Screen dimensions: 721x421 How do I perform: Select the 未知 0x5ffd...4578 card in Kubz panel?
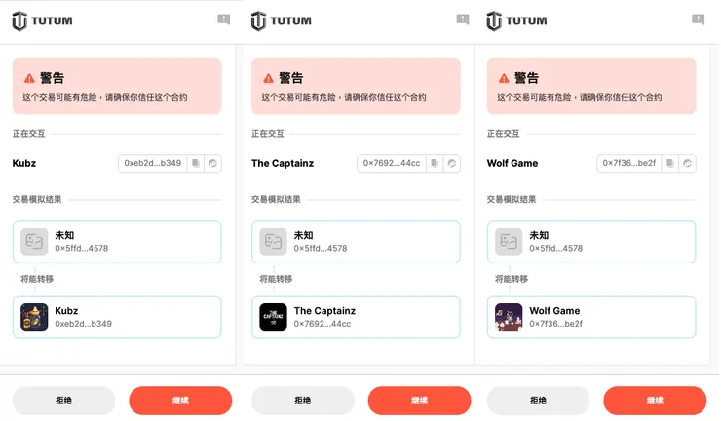(x=117, y=241)
